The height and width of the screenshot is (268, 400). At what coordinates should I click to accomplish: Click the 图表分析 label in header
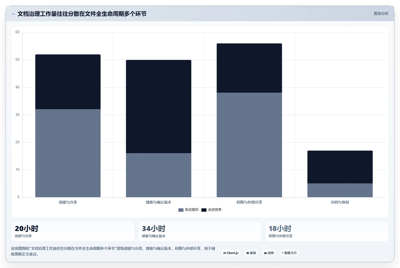point(381,13)
